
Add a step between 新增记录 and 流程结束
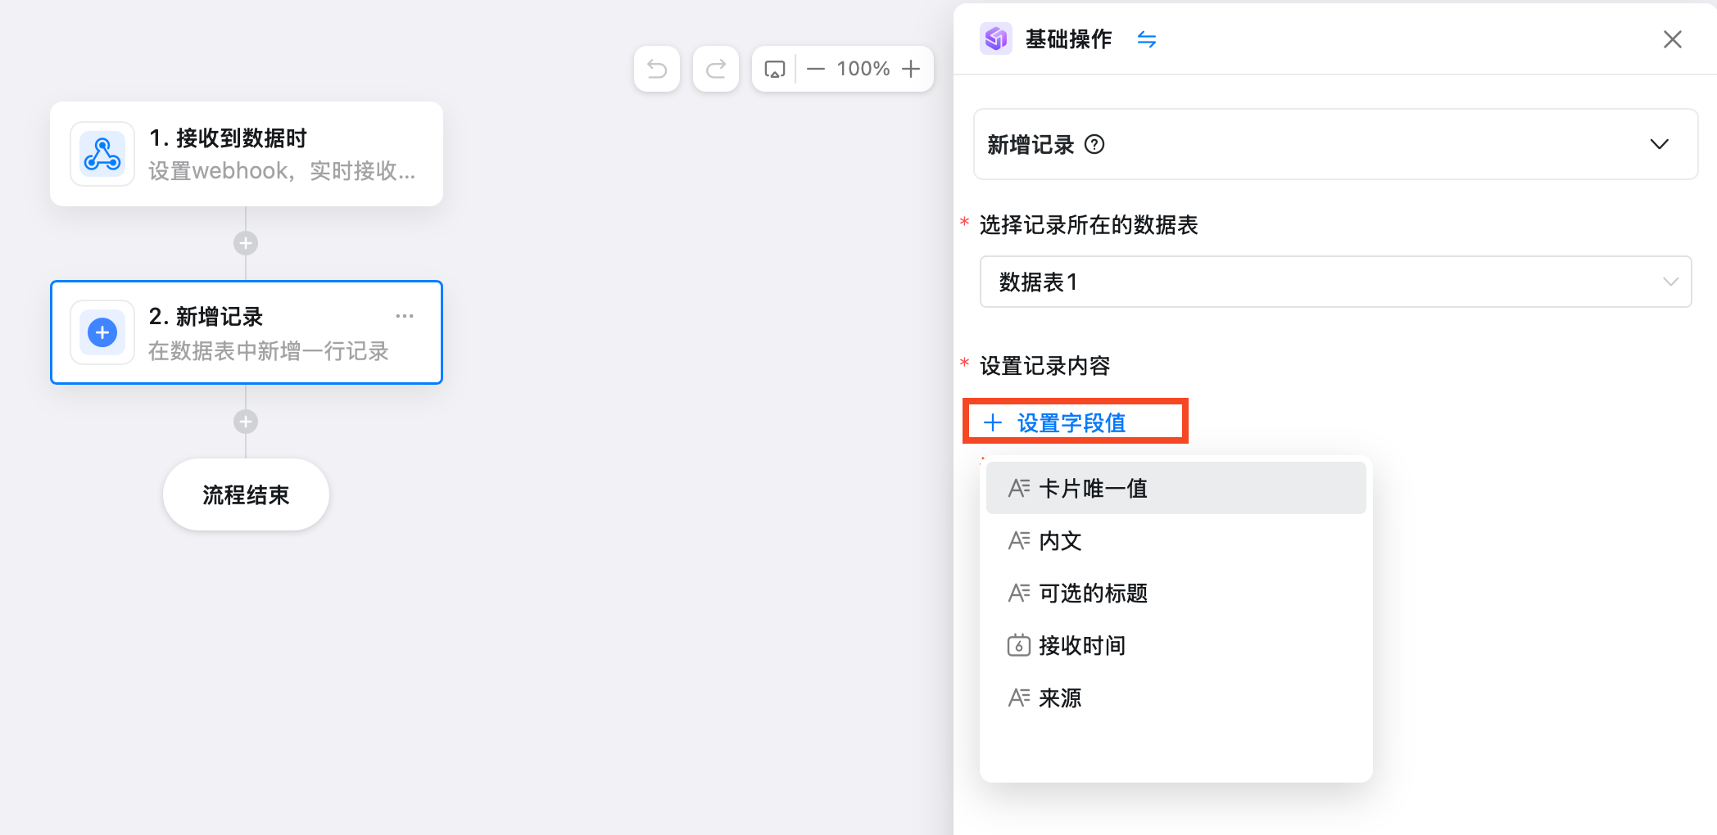click(245, 421)
